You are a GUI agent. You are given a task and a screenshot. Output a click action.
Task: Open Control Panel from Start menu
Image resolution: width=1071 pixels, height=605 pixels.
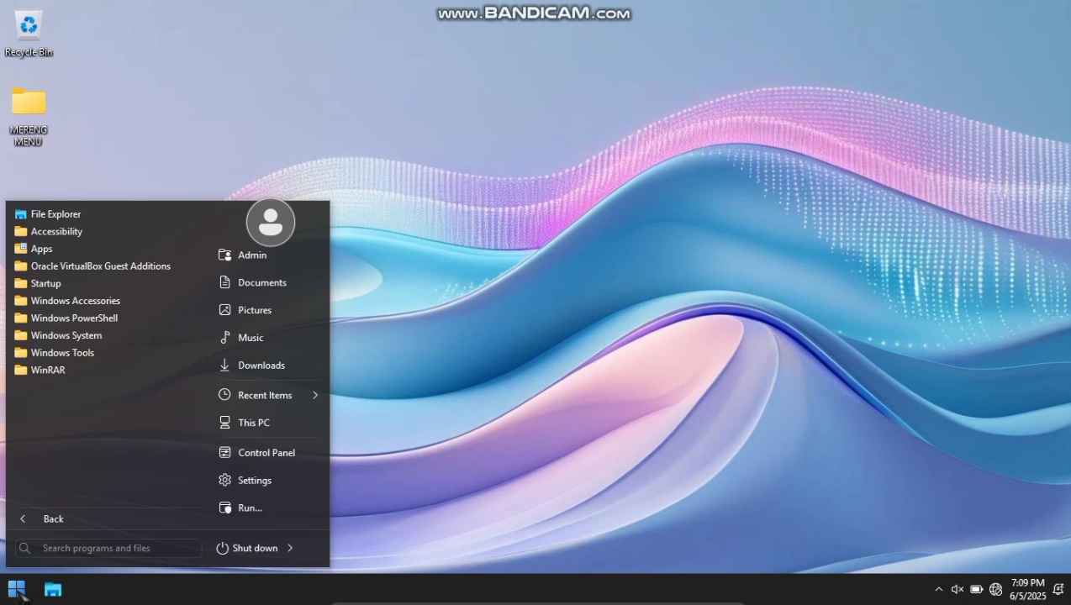pos(266,453)
